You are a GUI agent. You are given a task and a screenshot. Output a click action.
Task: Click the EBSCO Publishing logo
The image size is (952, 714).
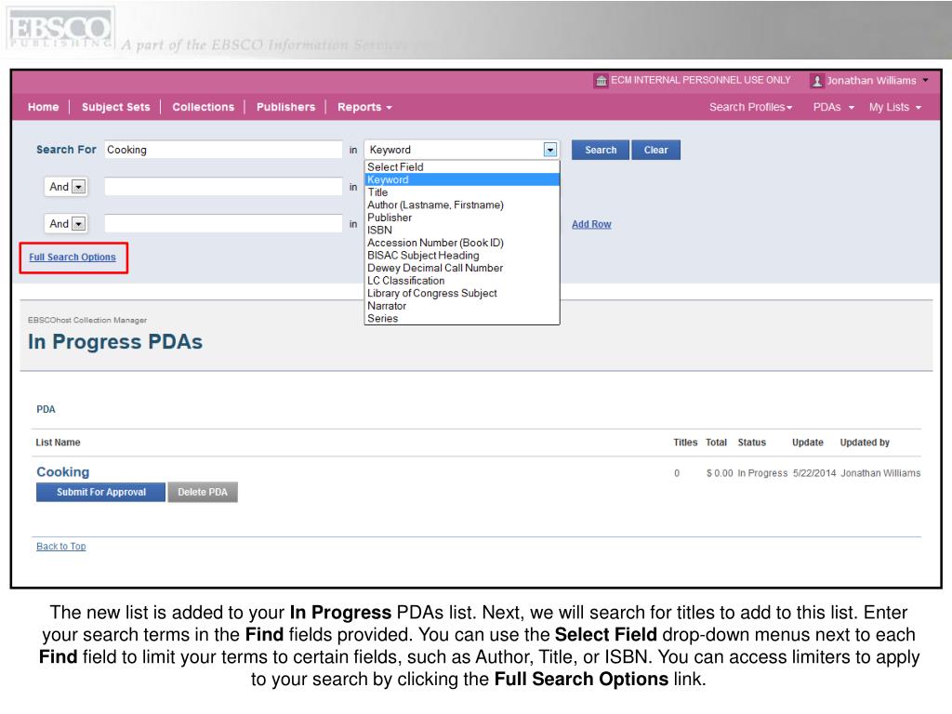point(59,29)
